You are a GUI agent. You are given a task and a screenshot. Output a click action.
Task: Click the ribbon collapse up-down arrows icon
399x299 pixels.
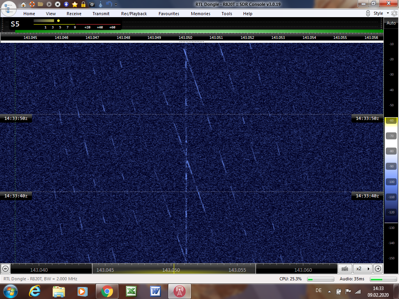(368, 14)
